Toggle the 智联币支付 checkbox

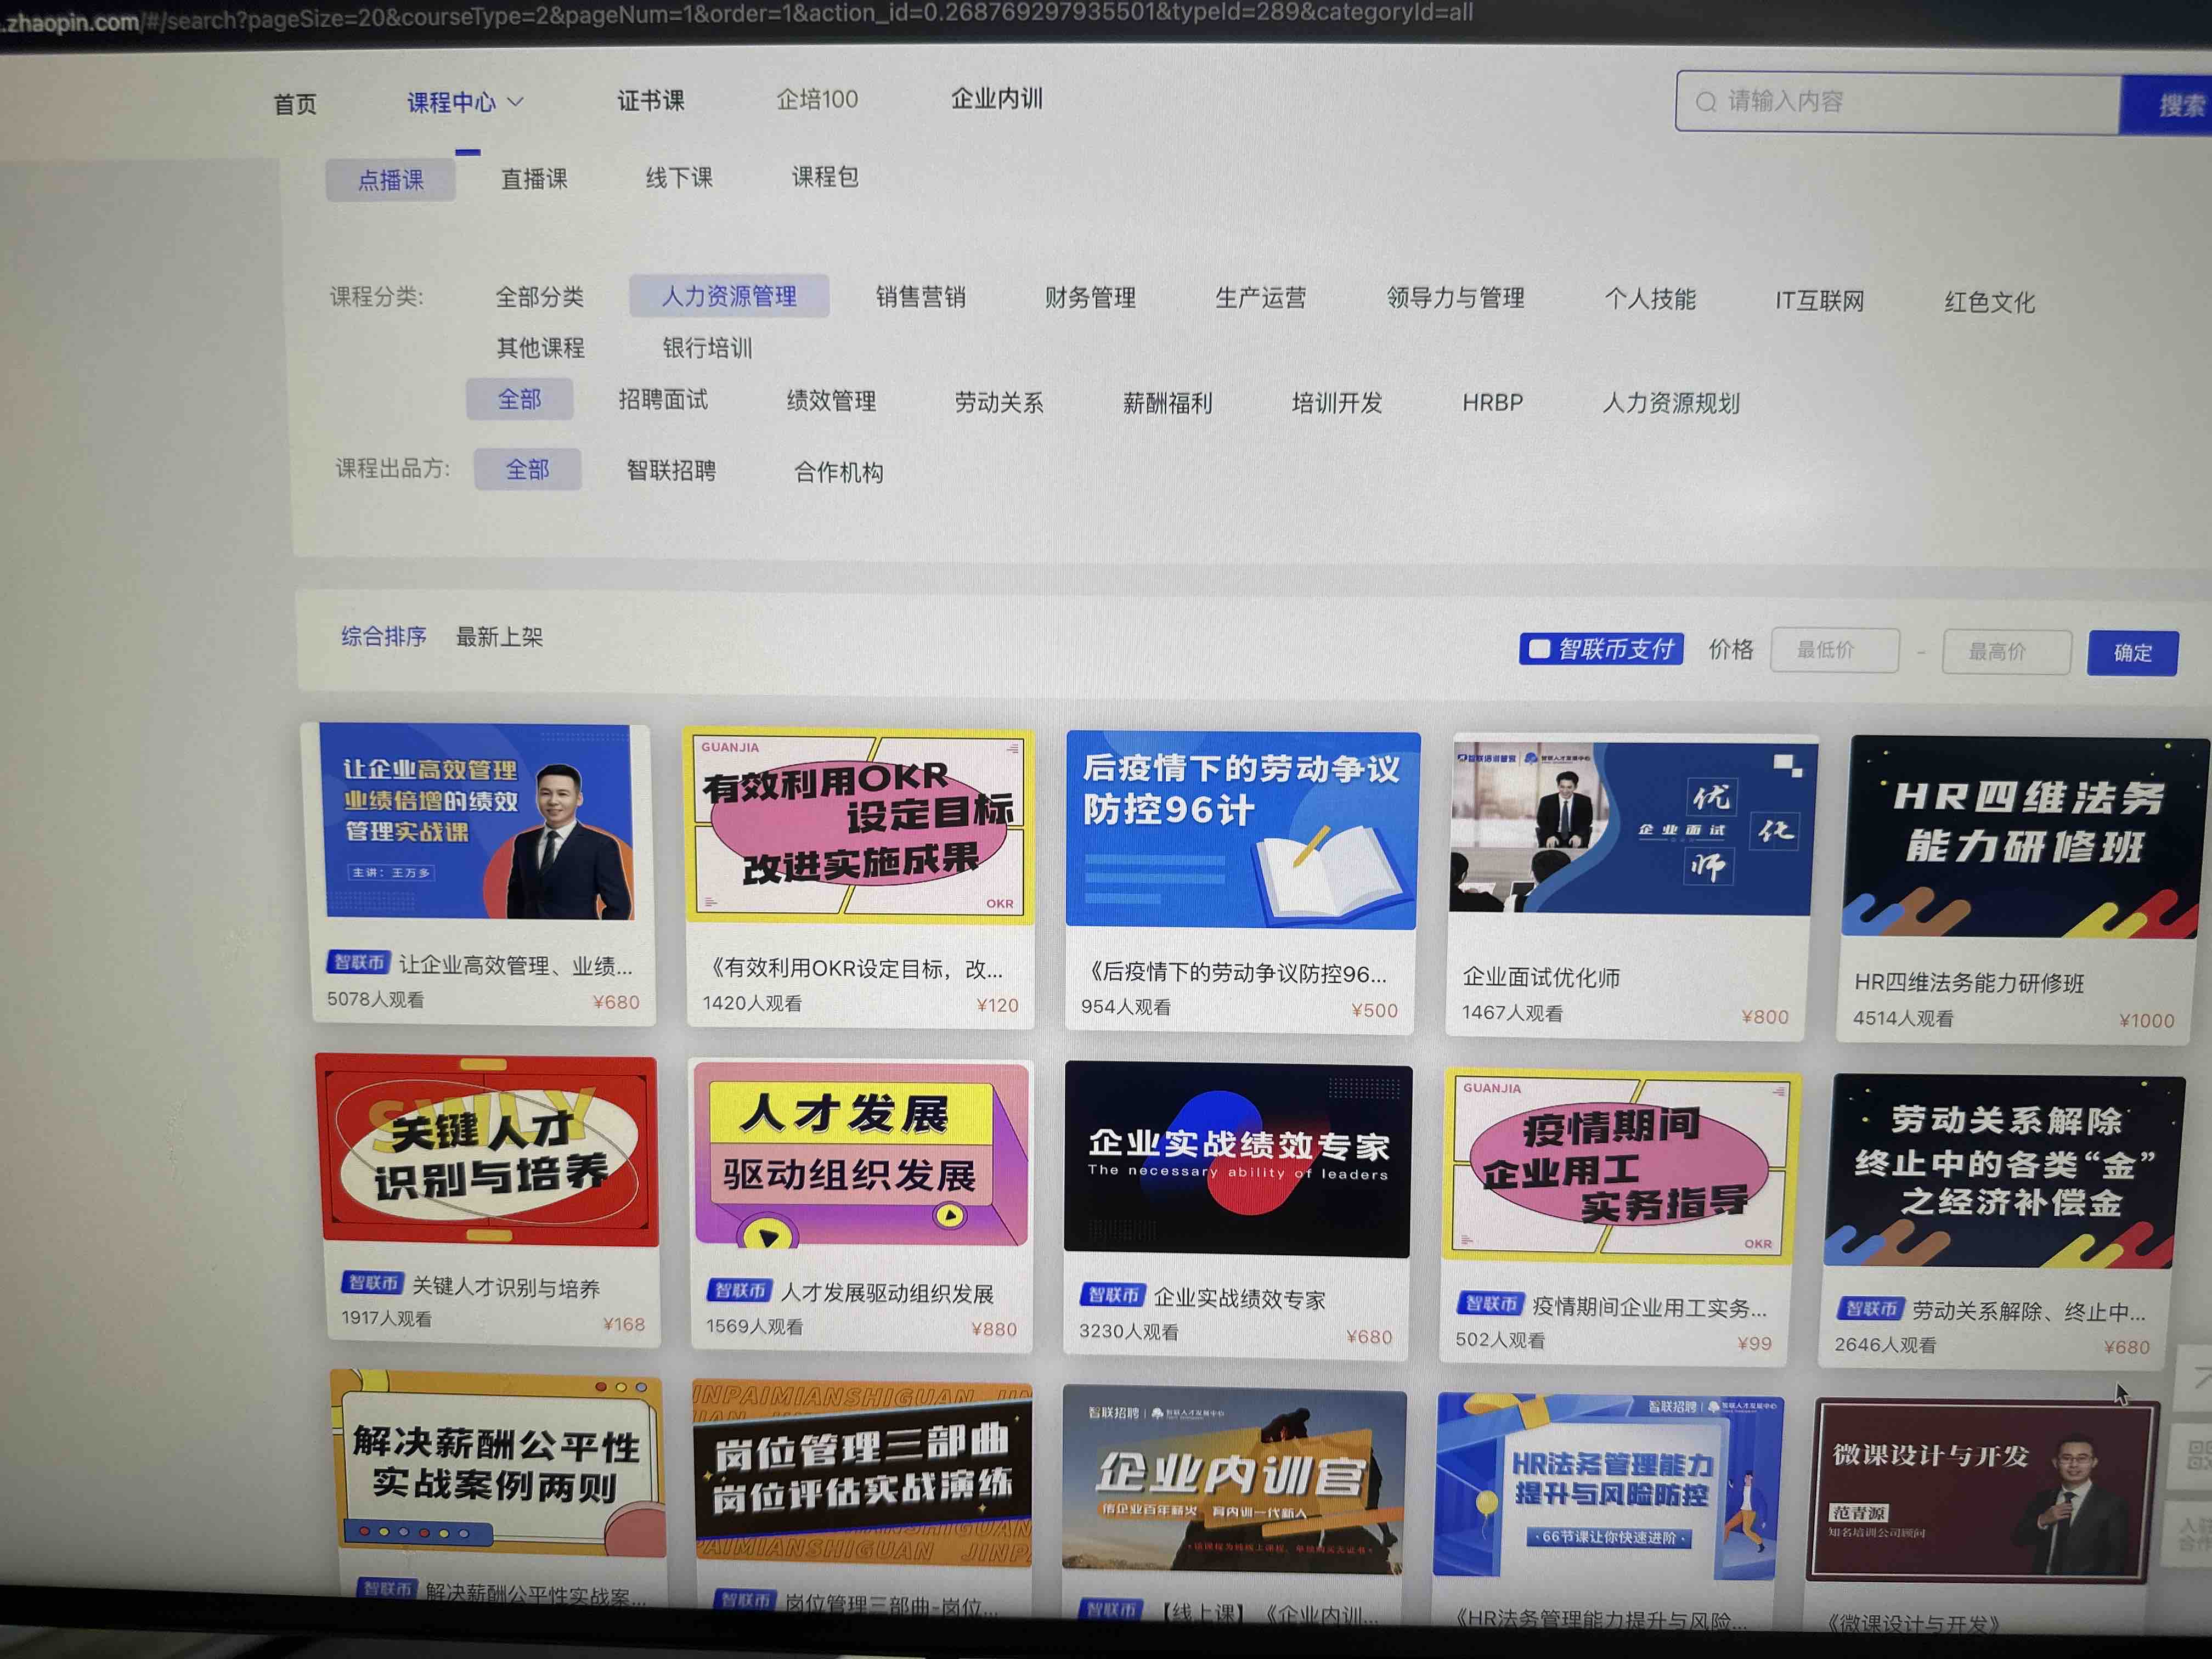(1539, 649)
